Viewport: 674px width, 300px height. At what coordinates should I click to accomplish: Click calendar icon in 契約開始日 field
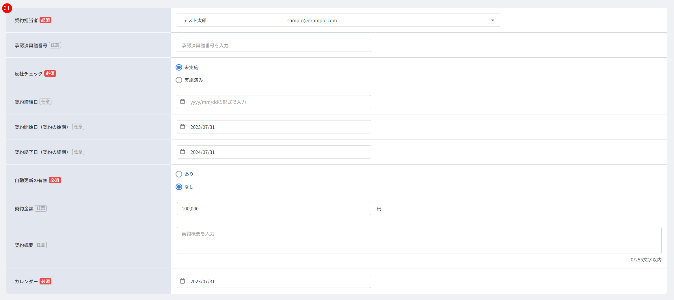(183, 127)
